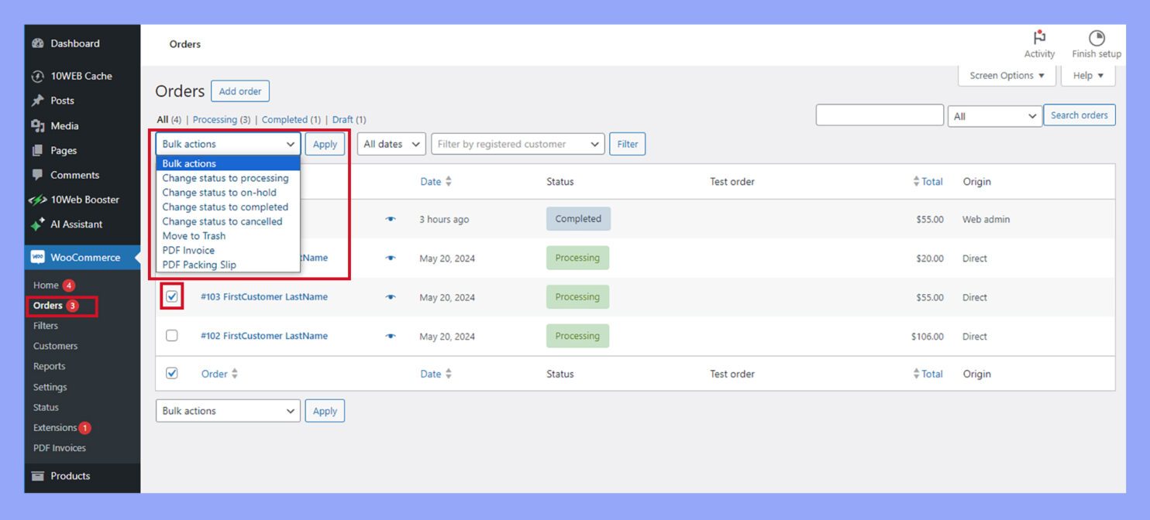
Task: Select the WooCommerce sidebar icon
Action: click(38, 256)
